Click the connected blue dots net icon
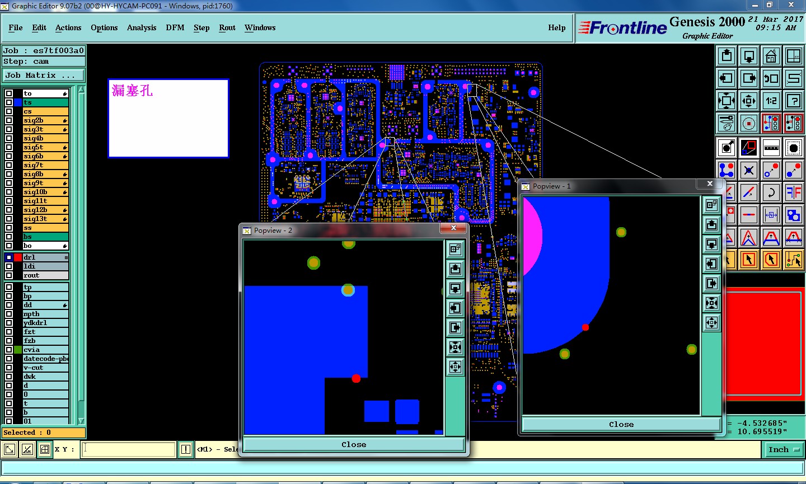Image resolution: width=806 pixels, height=484 pixels. [727, 170]
